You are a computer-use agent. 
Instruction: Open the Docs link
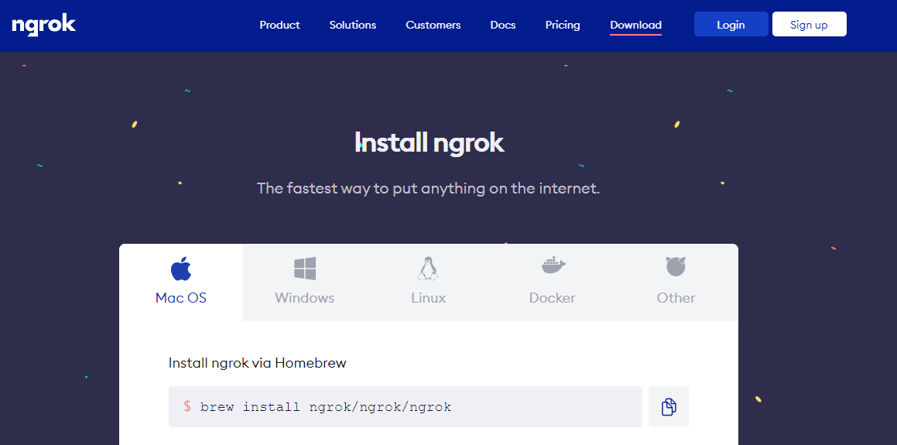tap(503, 26)
